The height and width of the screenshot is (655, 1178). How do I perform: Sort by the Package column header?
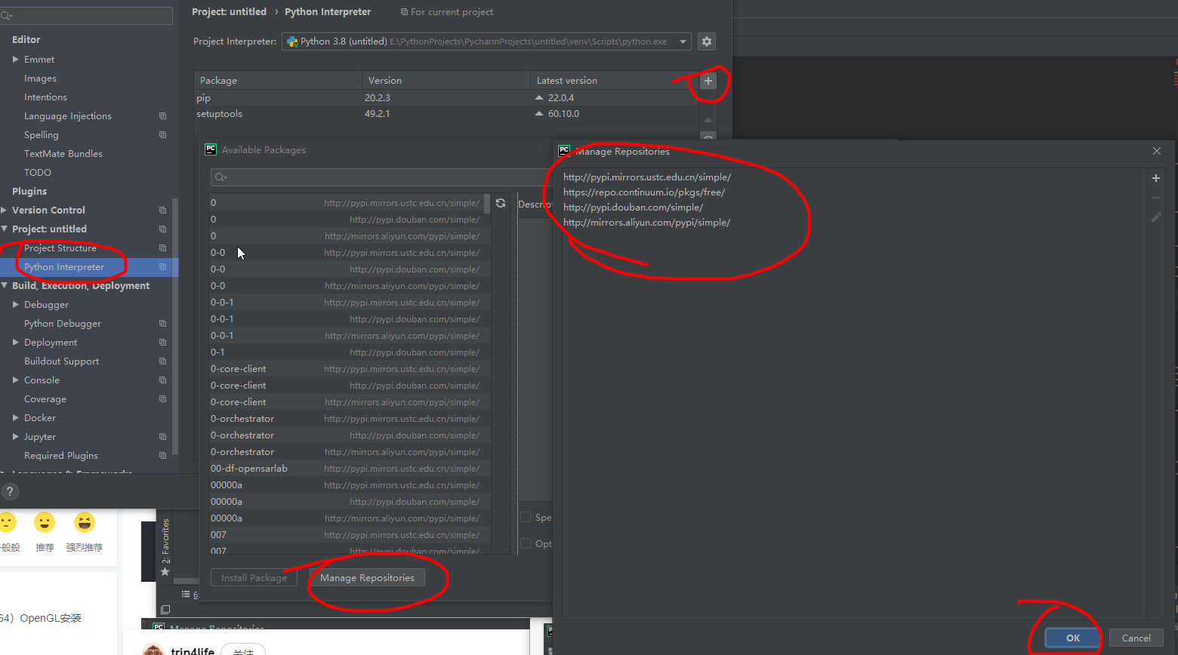[x=278, y=81]
